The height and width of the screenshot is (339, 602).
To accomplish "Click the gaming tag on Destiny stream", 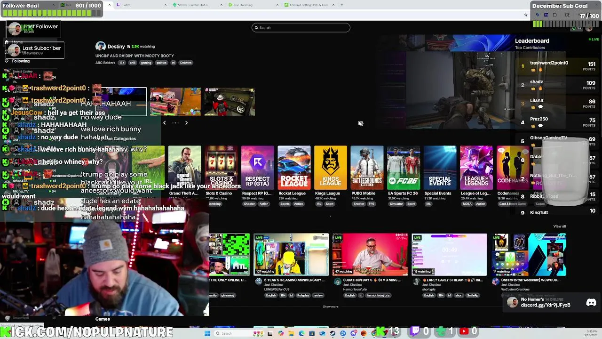I will tap(146, 63).
